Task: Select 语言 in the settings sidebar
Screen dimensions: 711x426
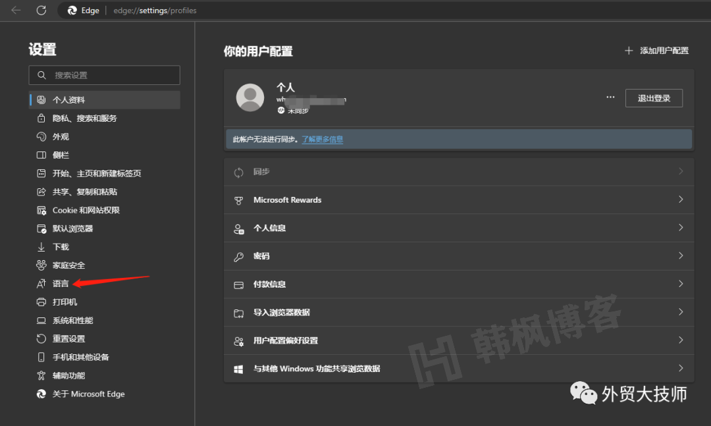Action: coord(60,283)
